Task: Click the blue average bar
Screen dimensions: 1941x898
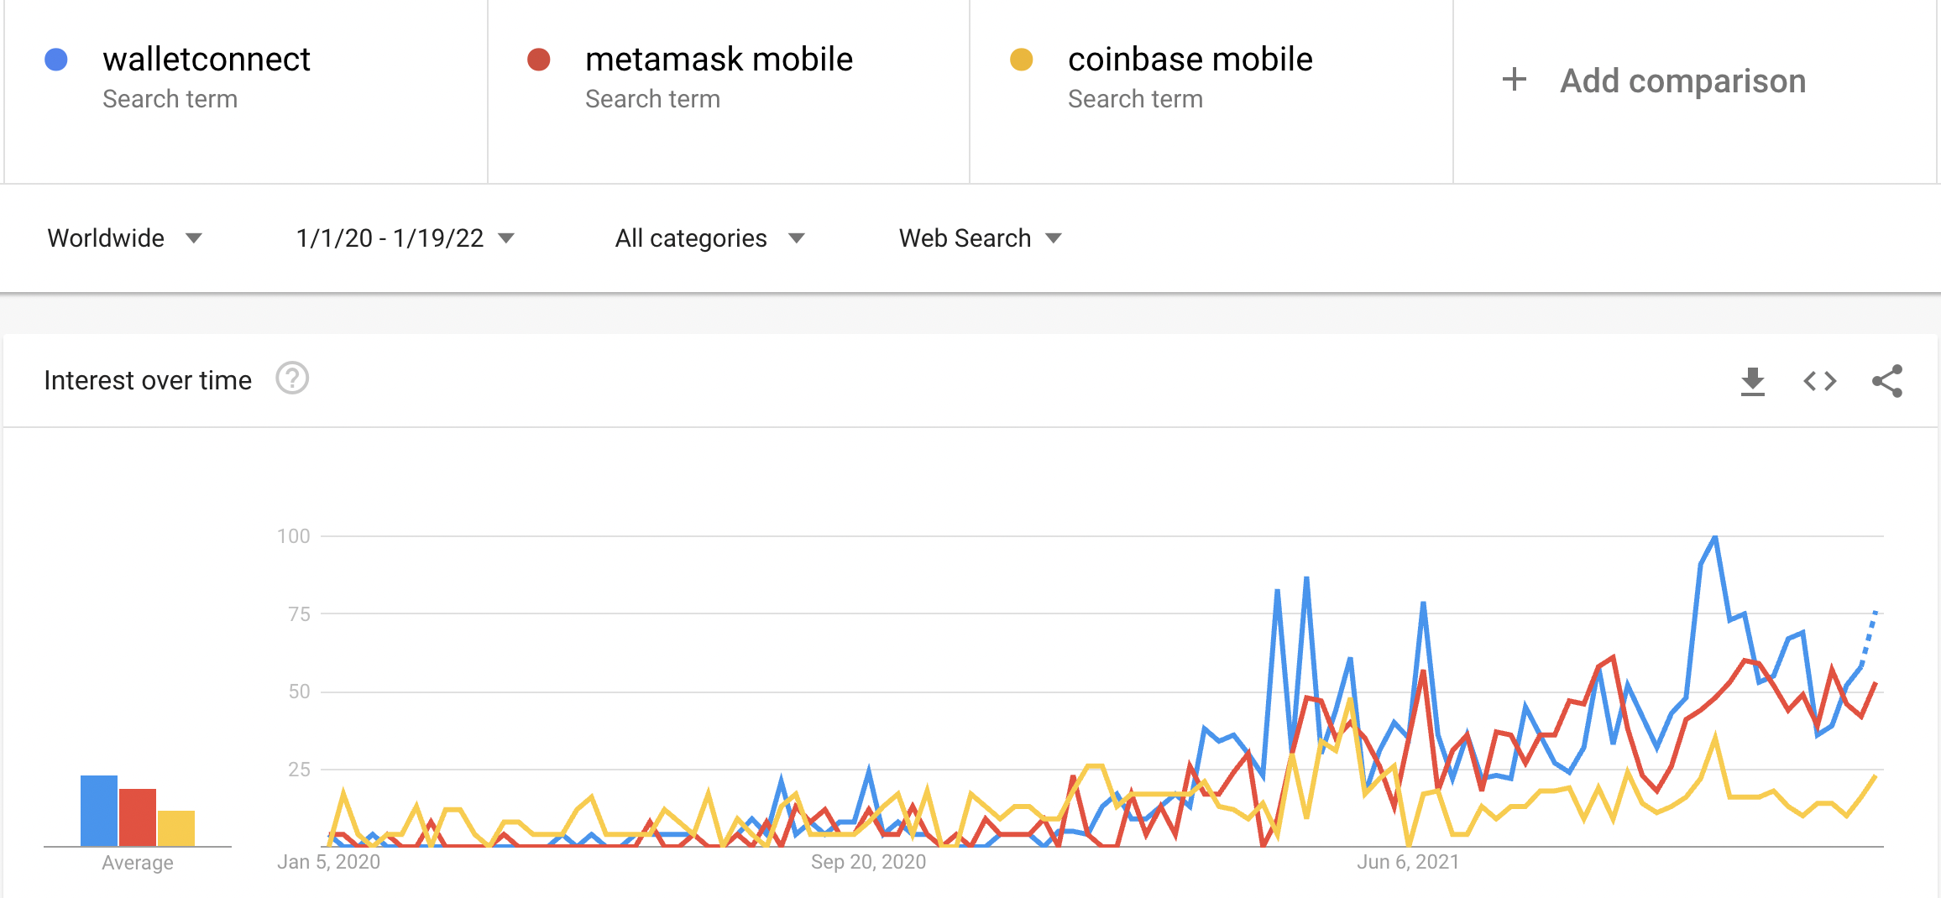Action: point(99,811)
